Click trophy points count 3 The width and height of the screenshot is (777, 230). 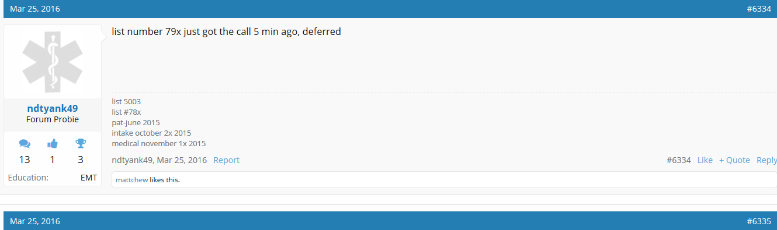(x=81, y=160)
